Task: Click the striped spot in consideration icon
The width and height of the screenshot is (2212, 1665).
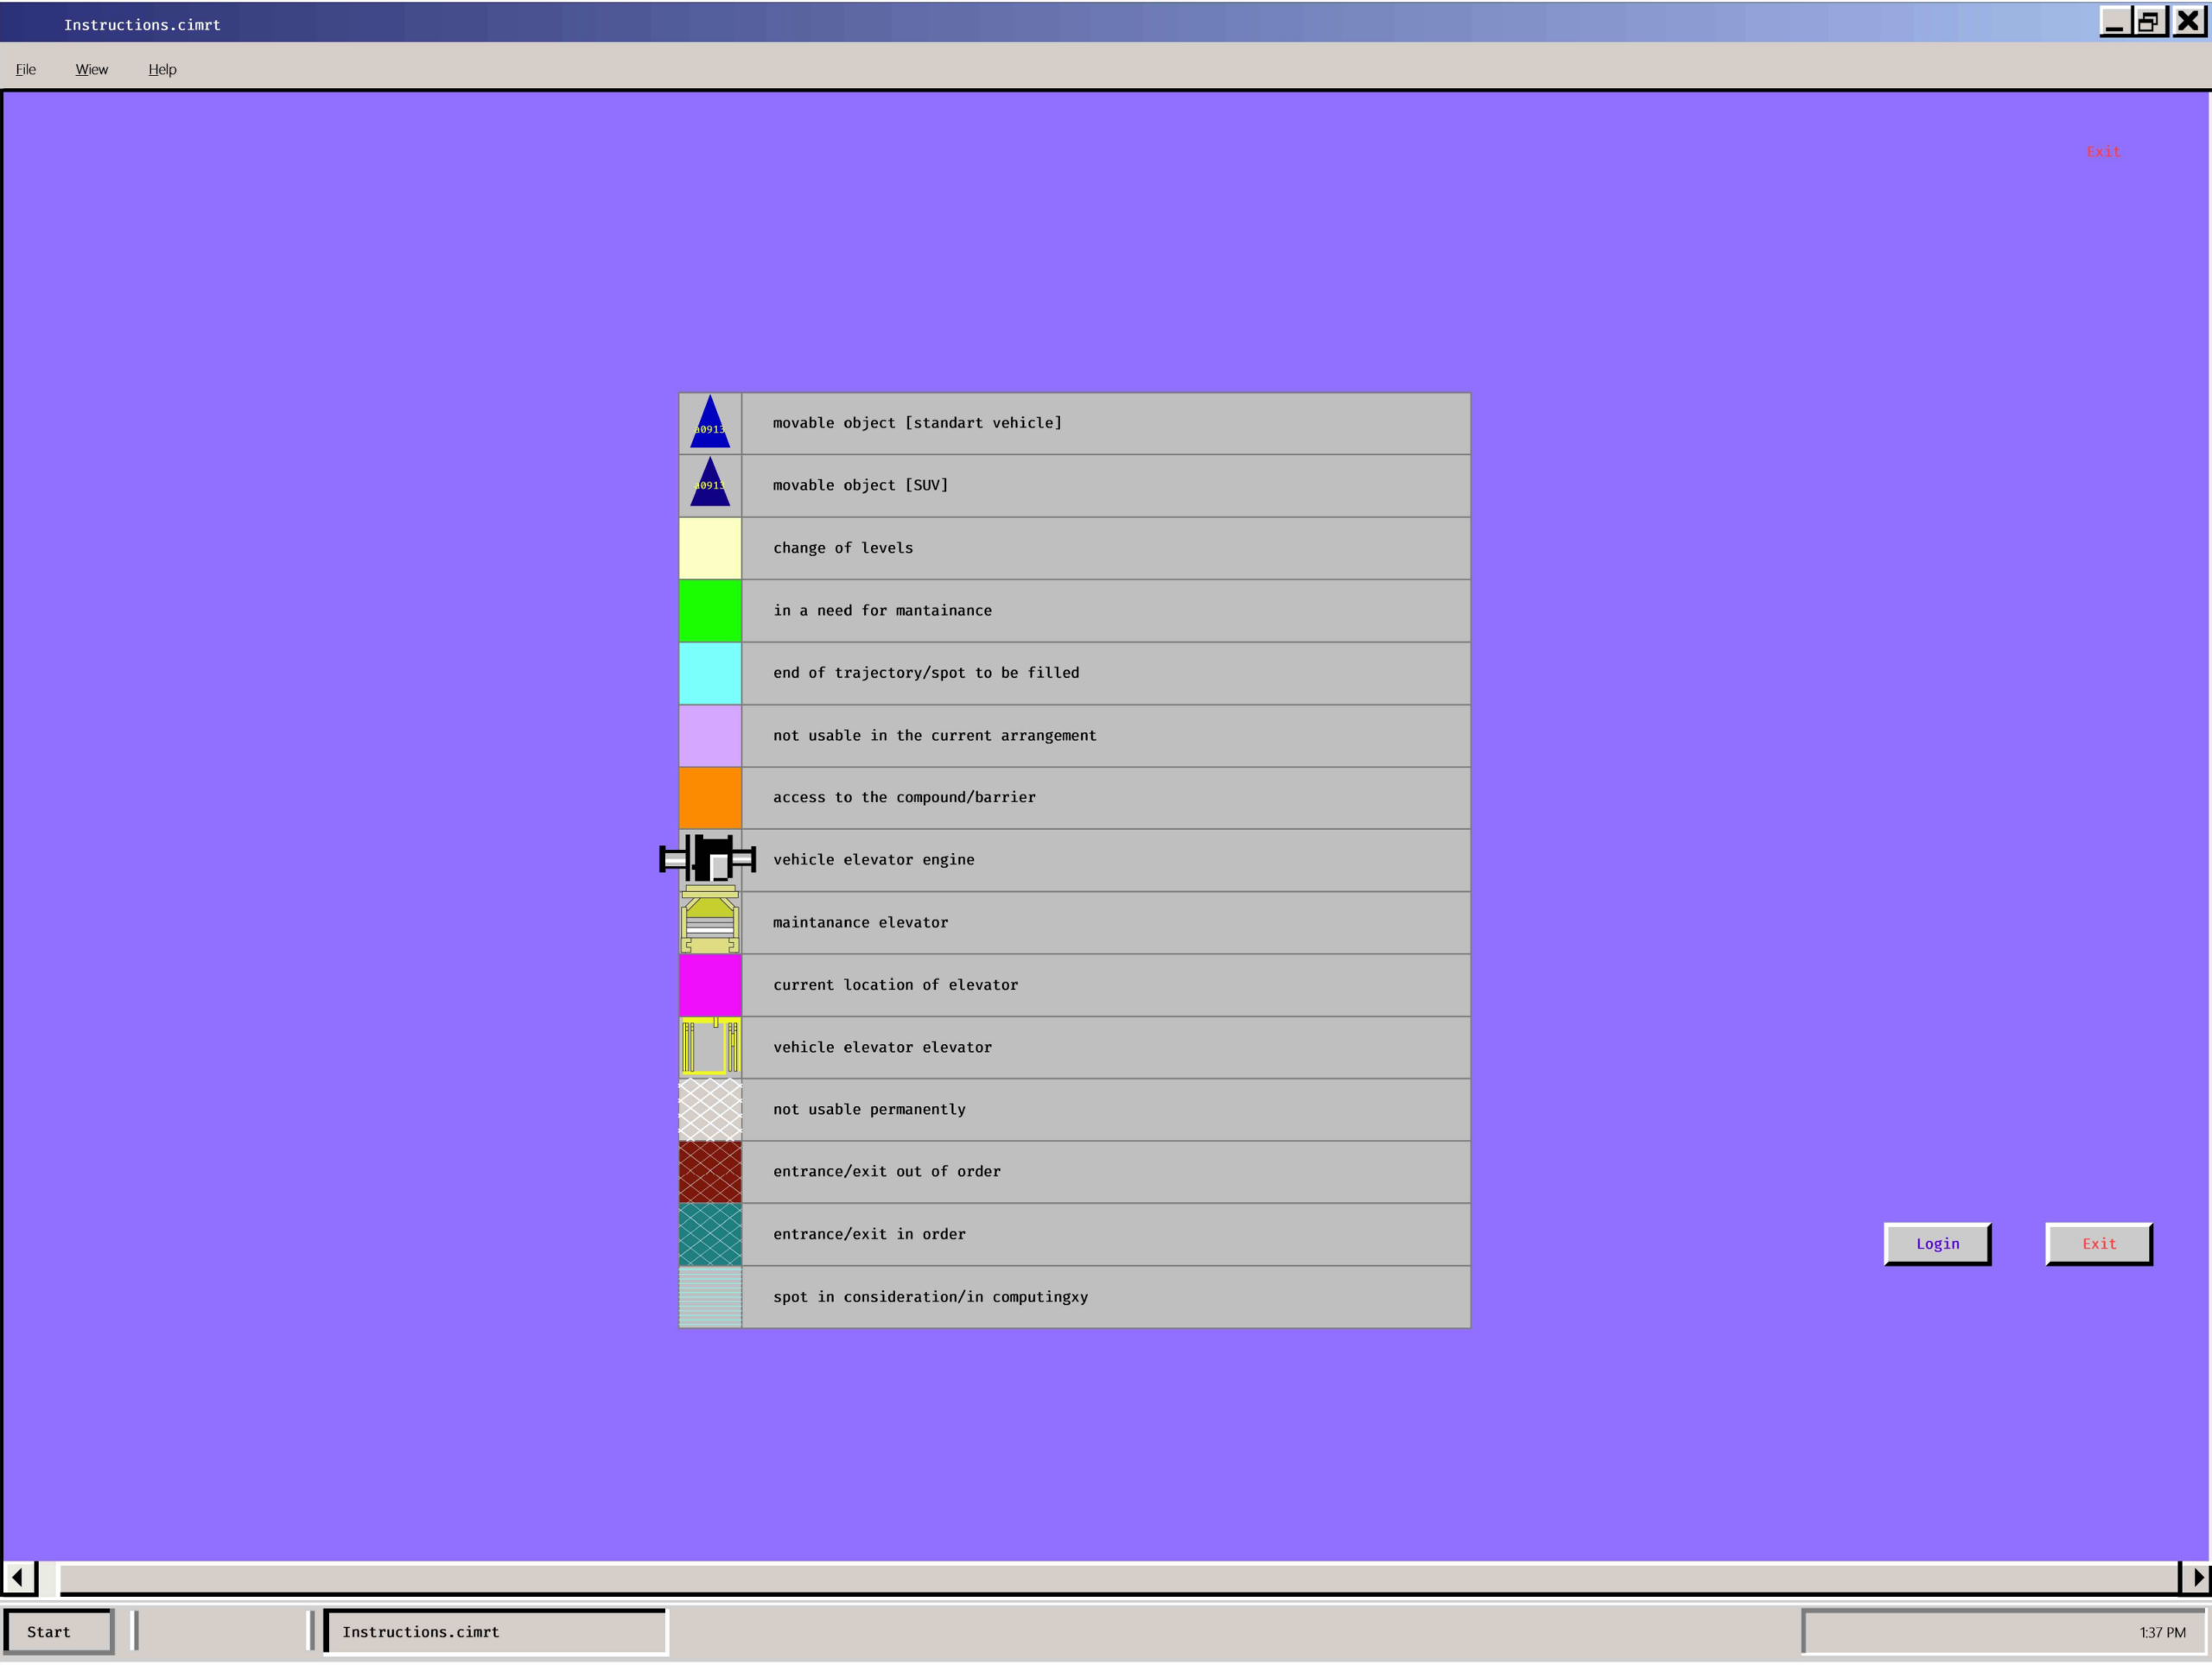Action: coord(710,1296)
